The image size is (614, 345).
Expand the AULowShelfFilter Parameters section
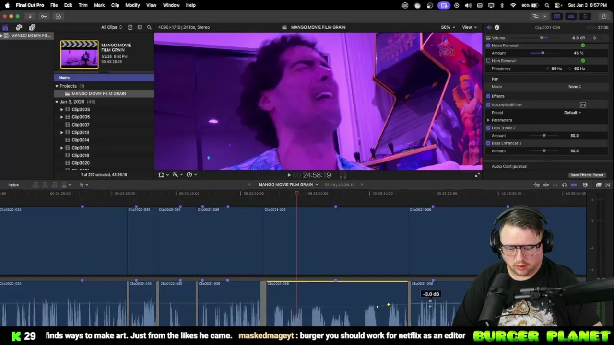[488, 120]
